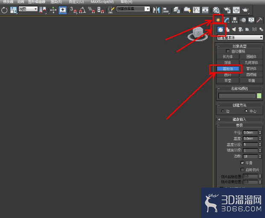Click the Render Production teapot icon
The width and height of the screenshot is (265, 218).
pos(245,10)
